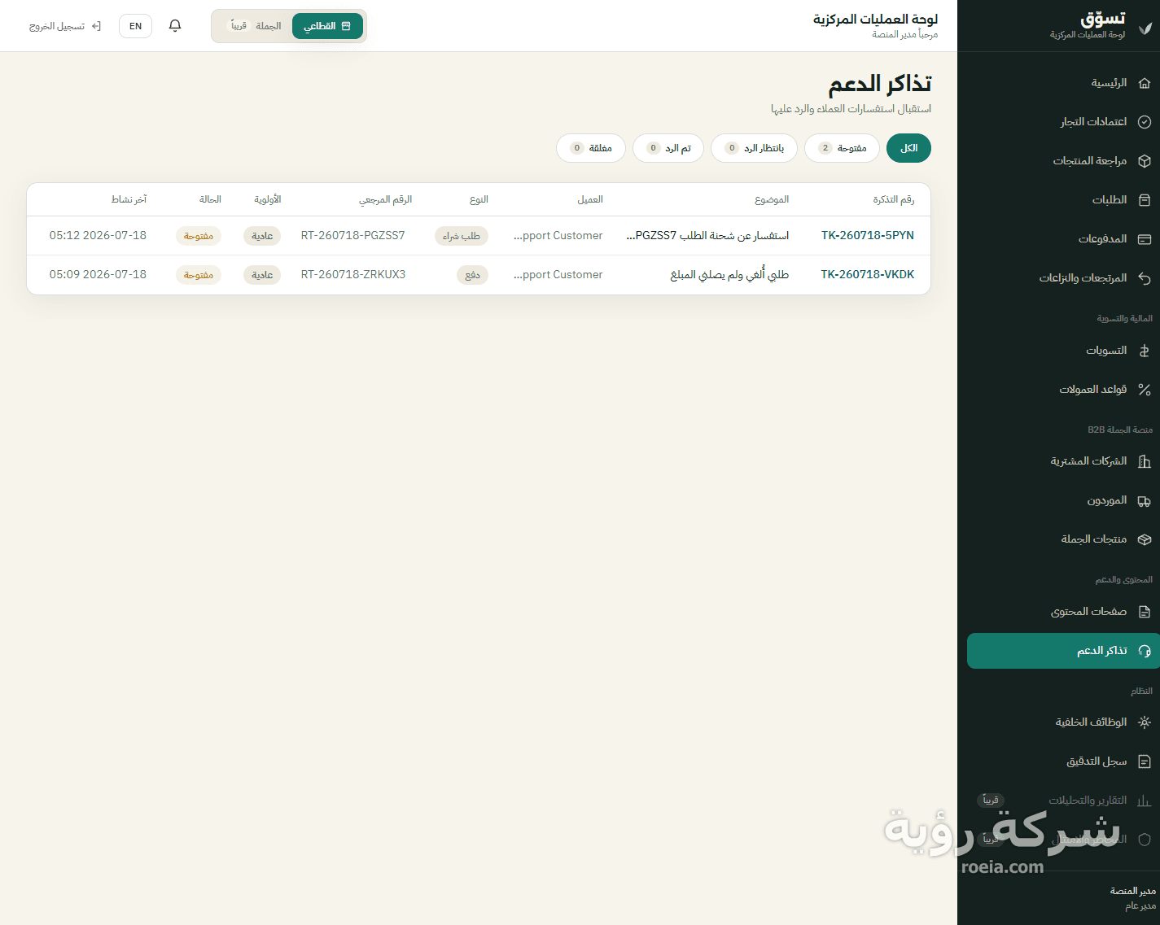
Task: Click the منتجات الجملة package icon
Action: point(1145,539)
